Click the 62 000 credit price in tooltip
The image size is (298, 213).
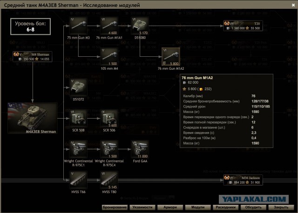(x=193, y=83)
